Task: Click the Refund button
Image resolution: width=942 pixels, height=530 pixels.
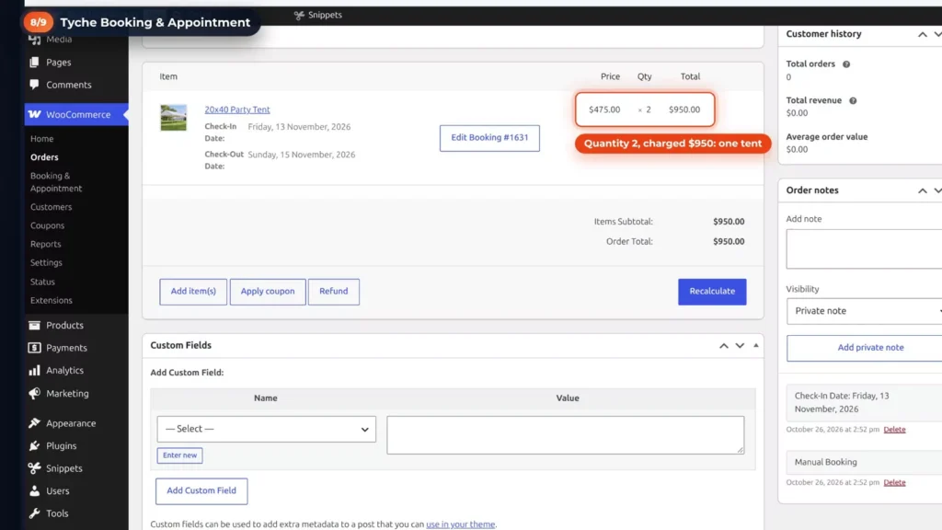Action: (333, 292)
